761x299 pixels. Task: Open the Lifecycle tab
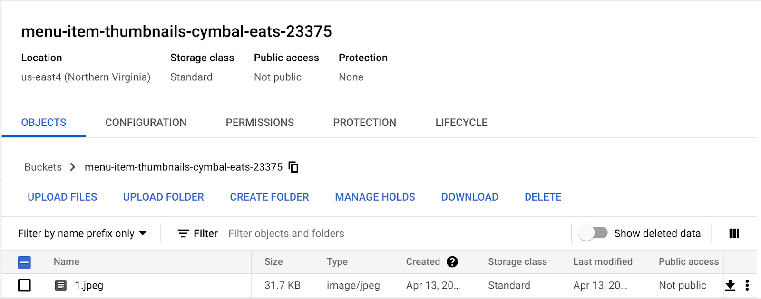461,123
